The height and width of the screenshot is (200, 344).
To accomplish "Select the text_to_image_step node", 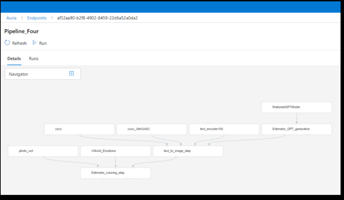I will 188,151.
